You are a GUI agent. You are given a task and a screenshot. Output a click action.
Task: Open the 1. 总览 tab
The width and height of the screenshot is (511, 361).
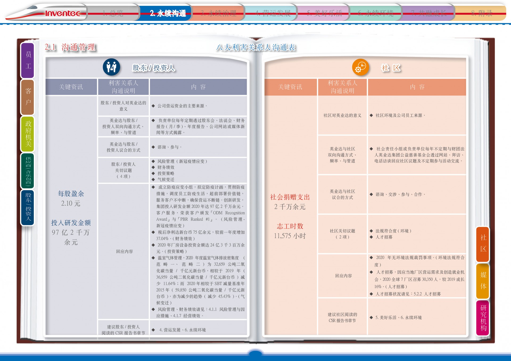coord(113,13)
